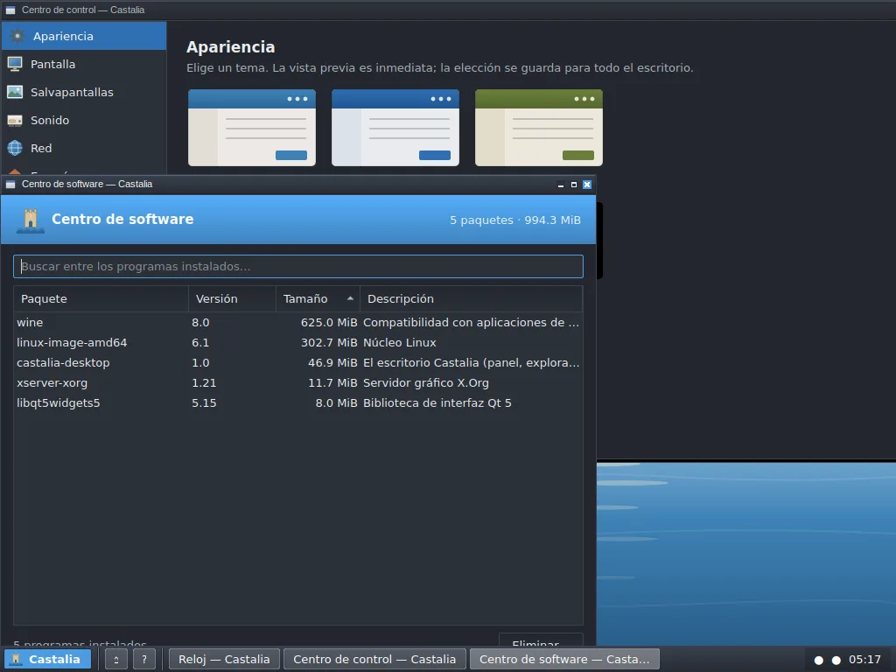Click the version 1.21 cell
896x672 pixels.
[x=204, y=383]
